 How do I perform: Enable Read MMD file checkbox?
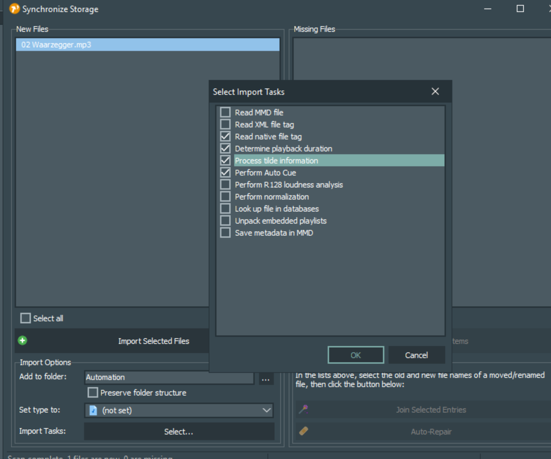coord(226,112)
